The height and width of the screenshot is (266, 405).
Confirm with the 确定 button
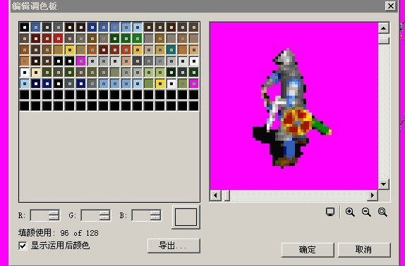coord(308,250)
